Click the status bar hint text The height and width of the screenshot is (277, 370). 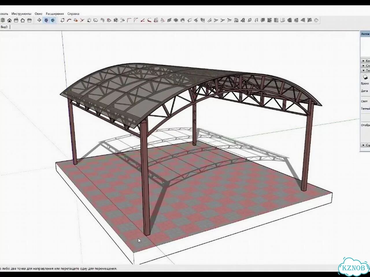59,269
